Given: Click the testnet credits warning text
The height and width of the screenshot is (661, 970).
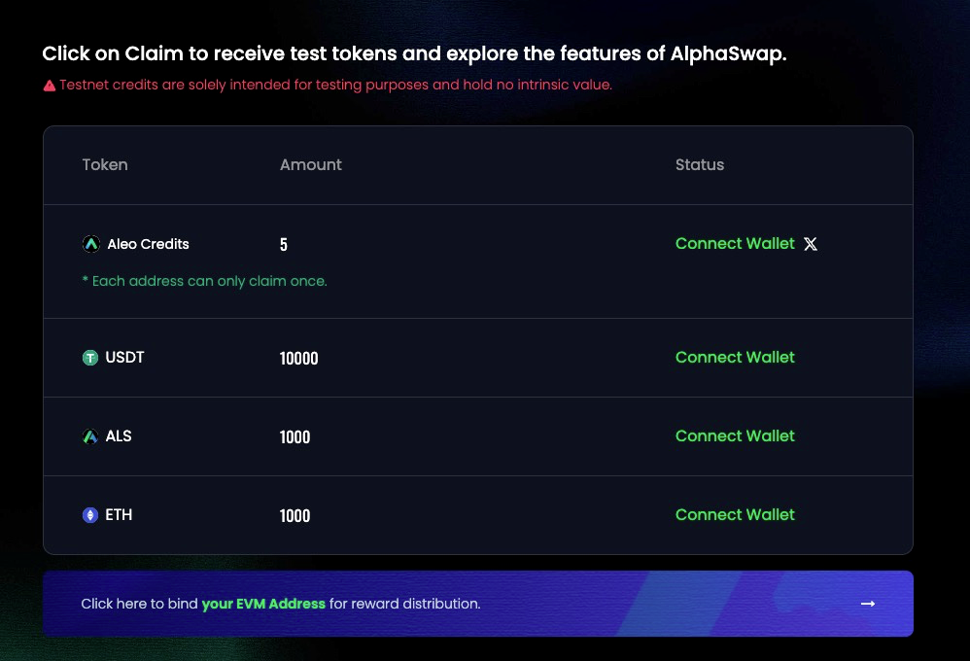Looking at the screenshot, I should (x=336, y=85).
